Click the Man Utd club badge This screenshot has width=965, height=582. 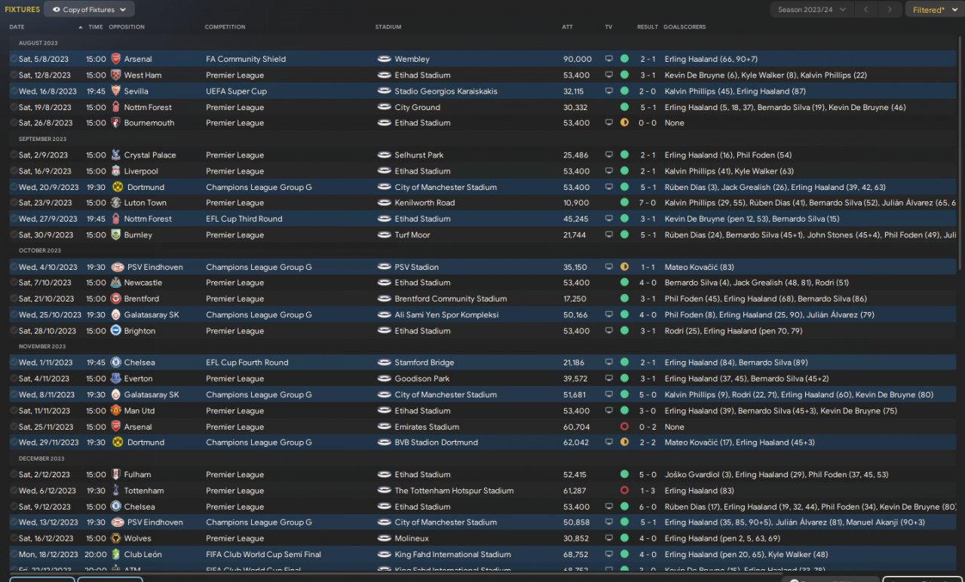point(115,411)
